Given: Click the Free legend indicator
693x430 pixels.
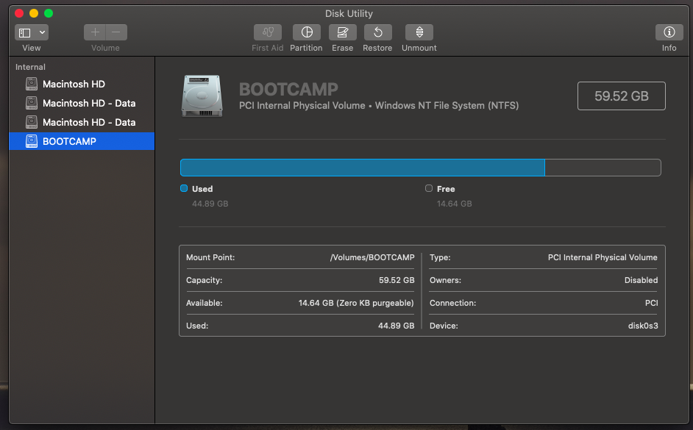Looking at the screenshot, I should (x=429, y=189).
